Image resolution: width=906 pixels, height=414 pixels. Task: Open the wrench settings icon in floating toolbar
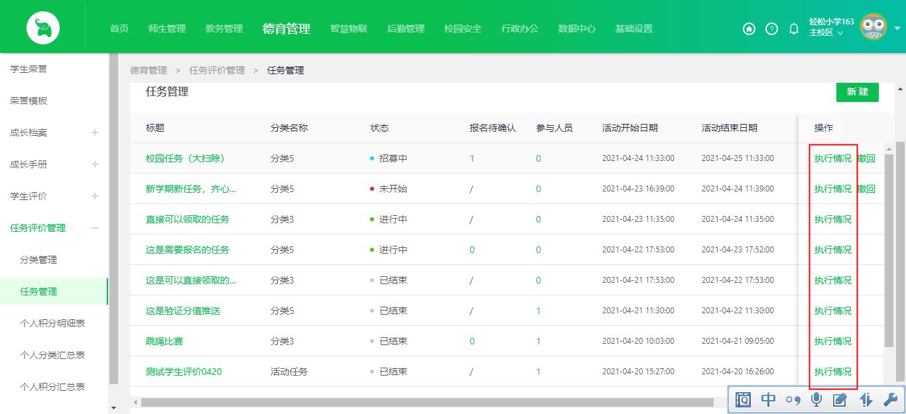(x=891, y=399)
